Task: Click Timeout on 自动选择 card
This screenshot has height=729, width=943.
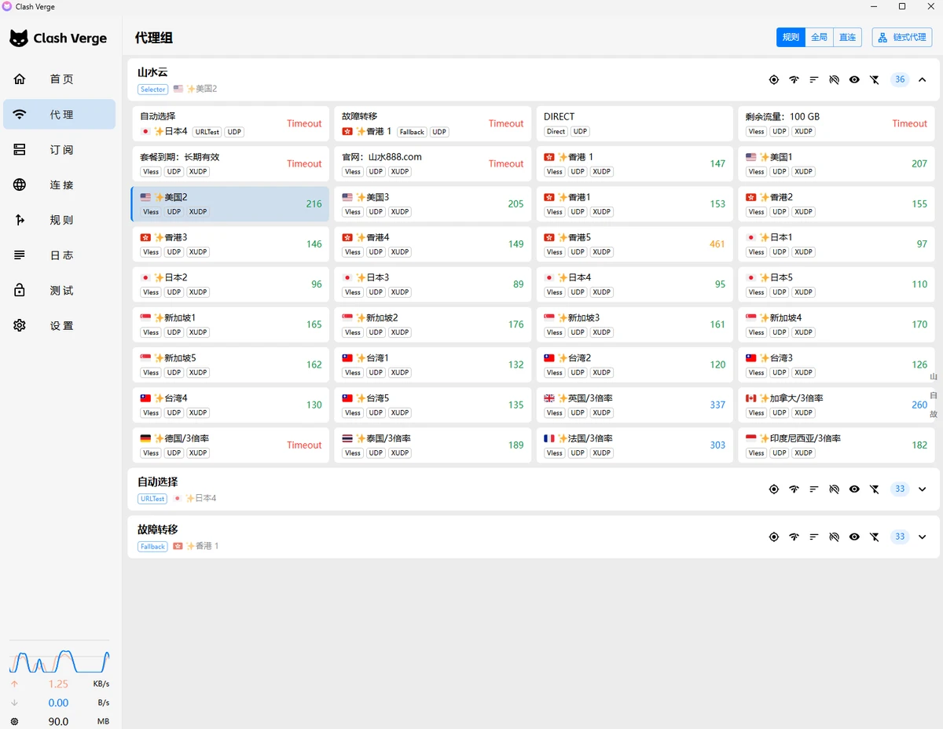Action: point(304,123)
